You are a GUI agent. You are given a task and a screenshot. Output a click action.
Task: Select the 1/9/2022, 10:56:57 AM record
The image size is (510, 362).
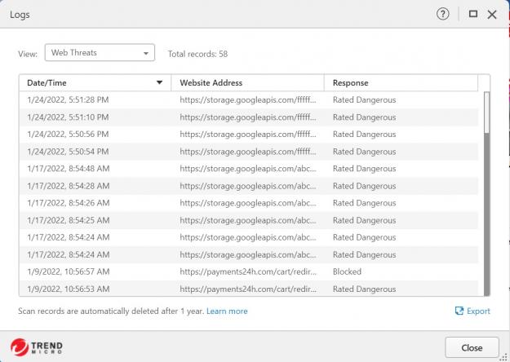[x=249, y=271]
